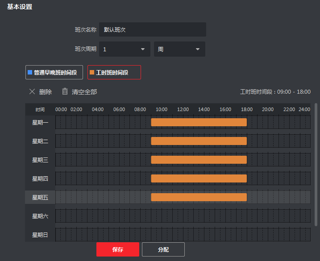Click the 10:00 time header label

(162, 110)
